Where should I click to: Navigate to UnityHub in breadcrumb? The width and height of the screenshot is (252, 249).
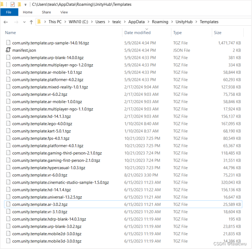[x=184, y=22]
